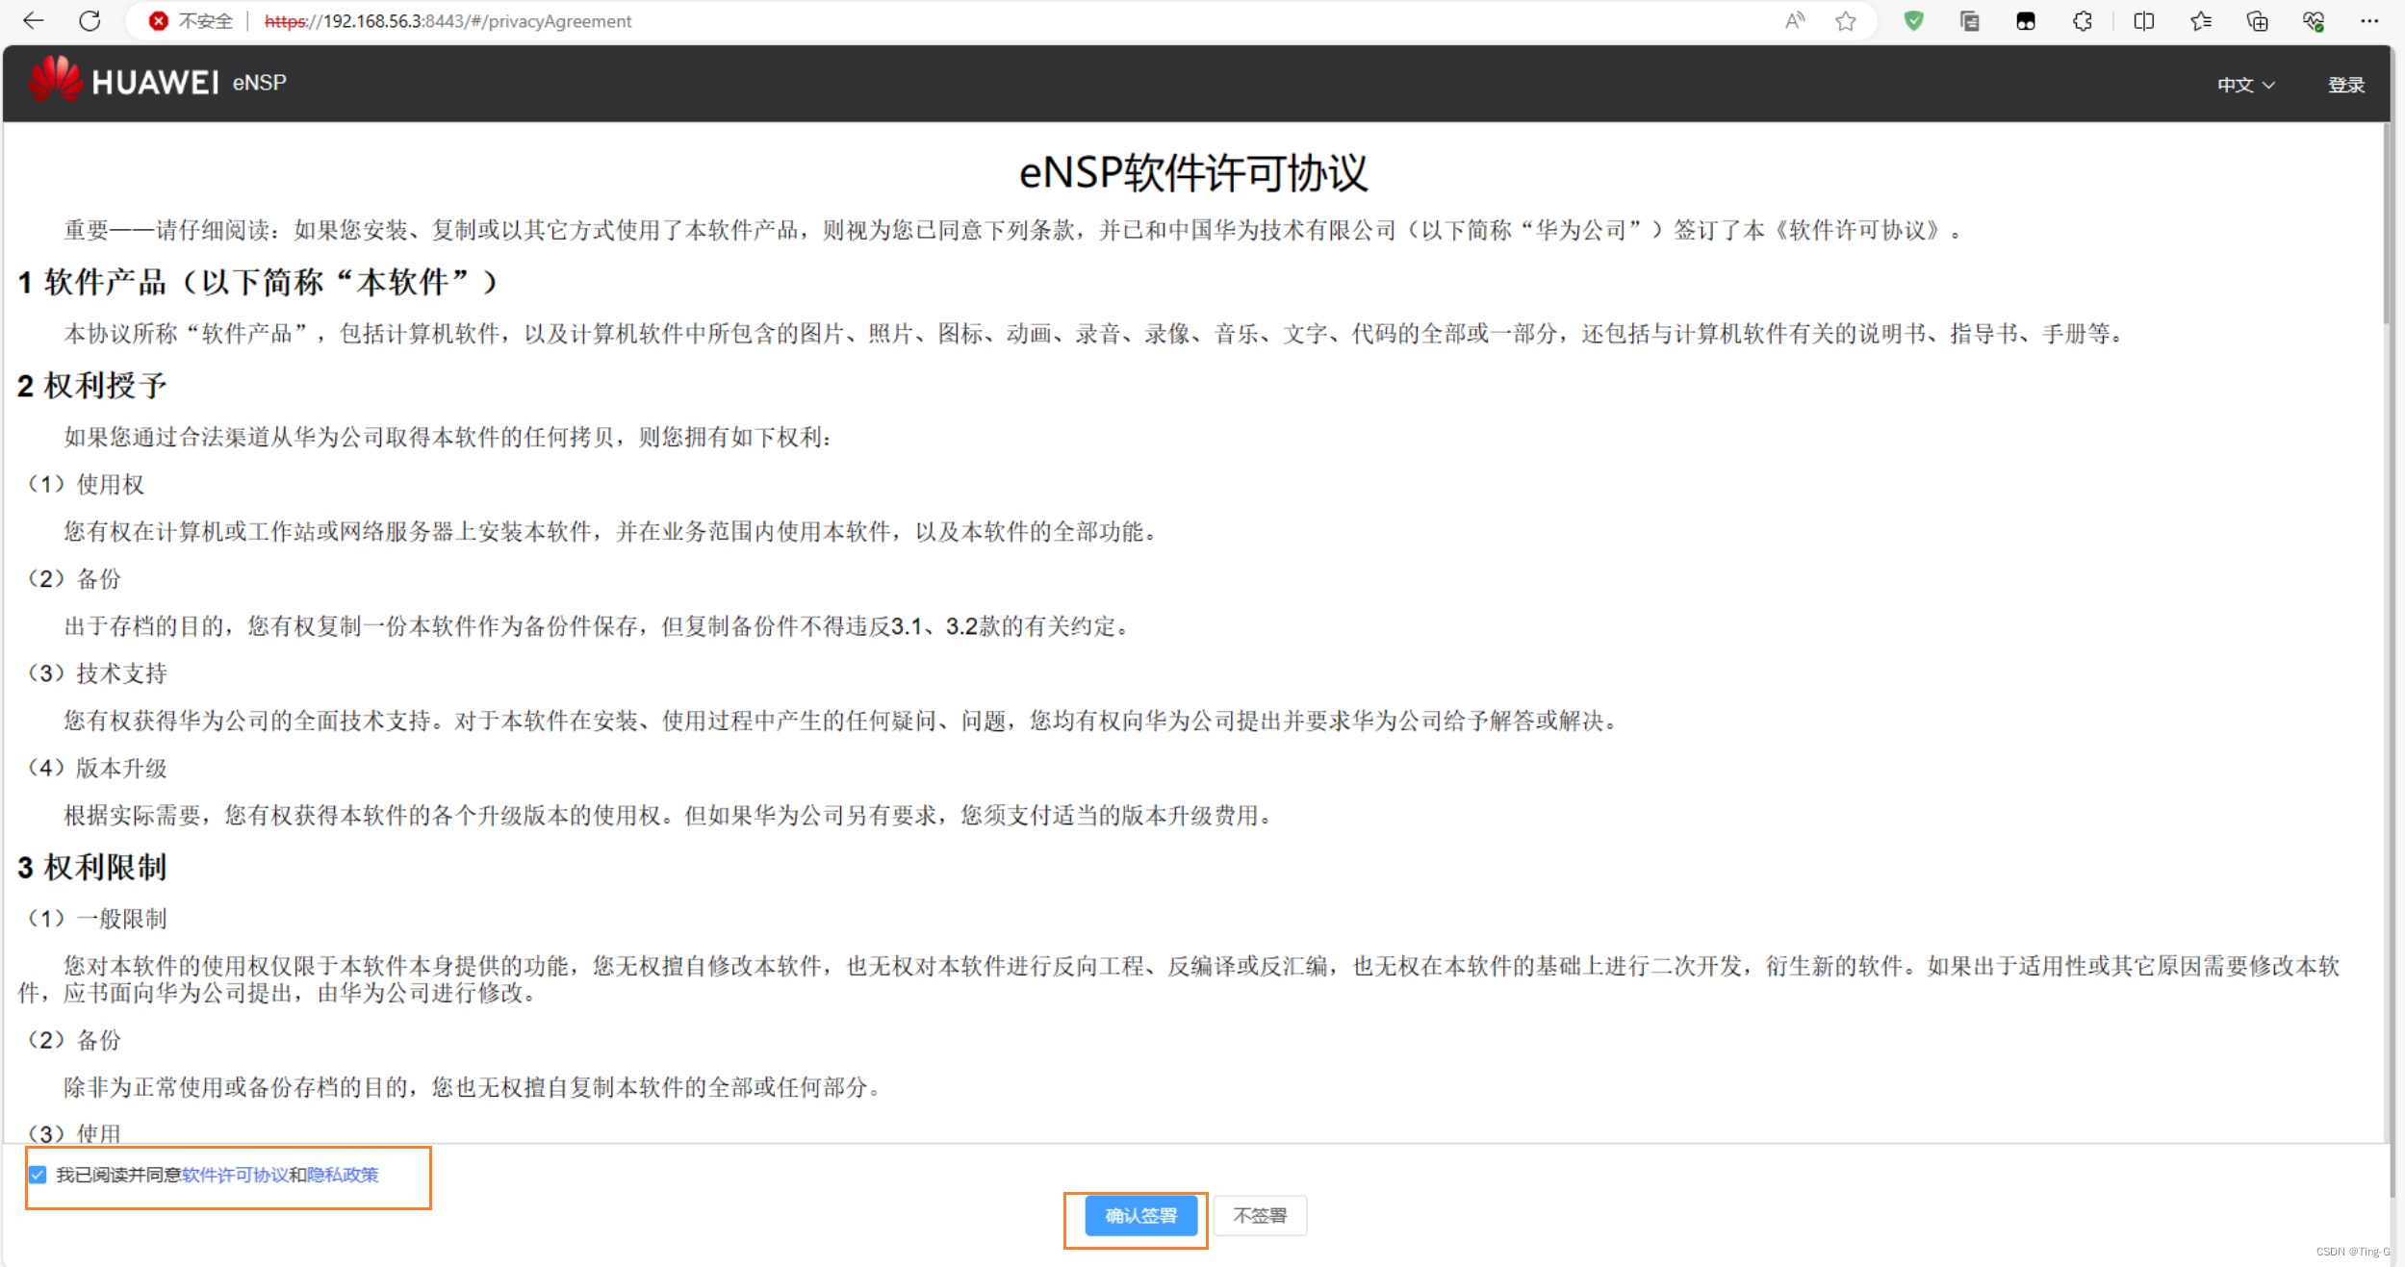Screen dimensions: 2405x1267
Task: Expand the 中文 language dropdown
Action: point(2245,85)
